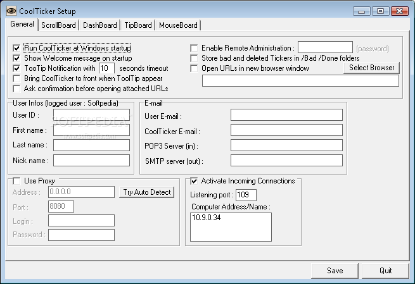Switch to the General tab
415x284 pixels.
coord(22,24)
